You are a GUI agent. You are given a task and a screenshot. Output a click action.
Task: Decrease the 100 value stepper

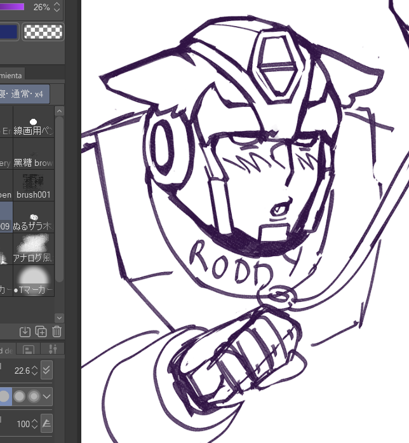tap(34, 426)
